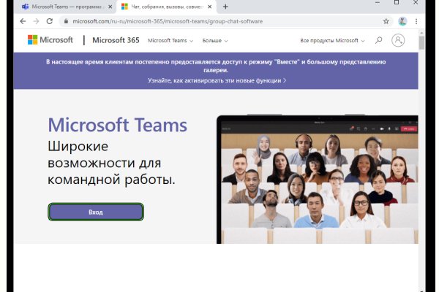Screen dimensions: 439x292
Task: Open the site search magnifier icon
Action: (x=378, y=40)
